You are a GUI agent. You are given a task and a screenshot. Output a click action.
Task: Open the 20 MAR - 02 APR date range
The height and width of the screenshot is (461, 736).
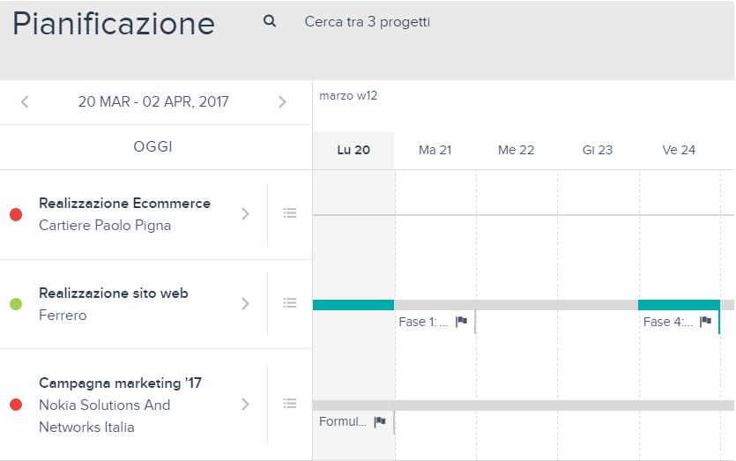coord(153,102)
